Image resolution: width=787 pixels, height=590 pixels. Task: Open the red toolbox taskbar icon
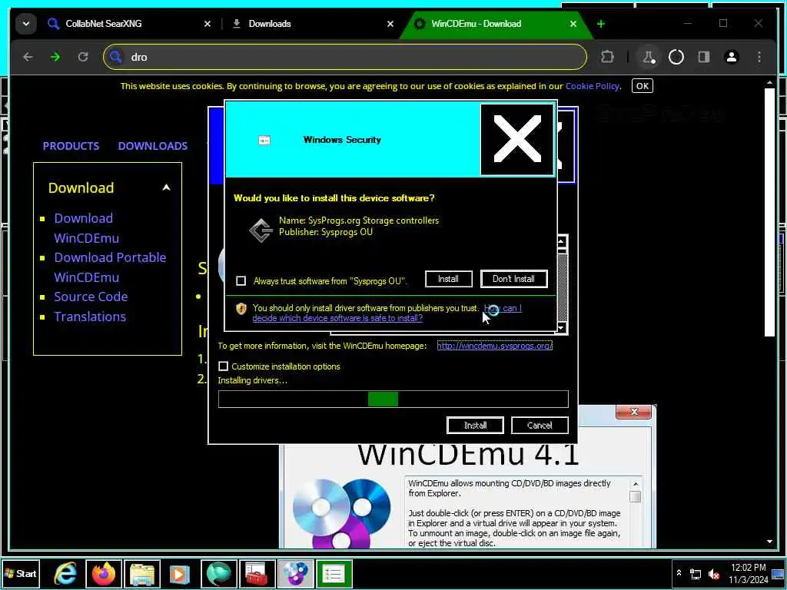click(257, 573)
